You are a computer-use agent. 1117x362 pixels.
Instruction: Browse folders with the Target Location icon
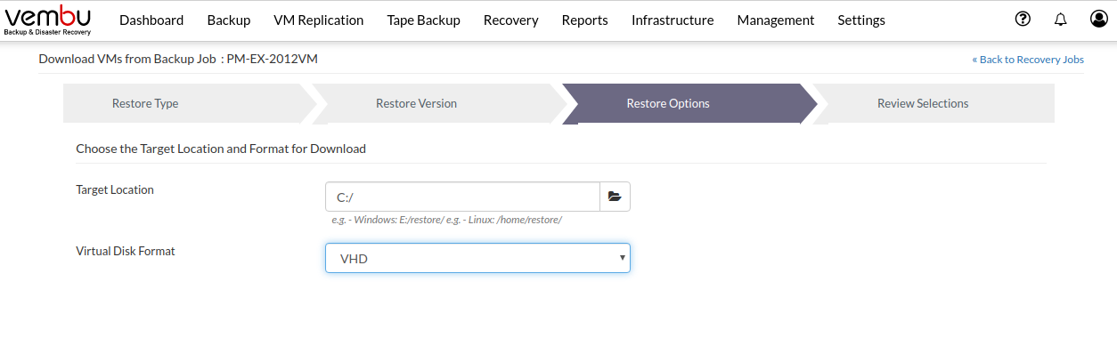point(615,197)
